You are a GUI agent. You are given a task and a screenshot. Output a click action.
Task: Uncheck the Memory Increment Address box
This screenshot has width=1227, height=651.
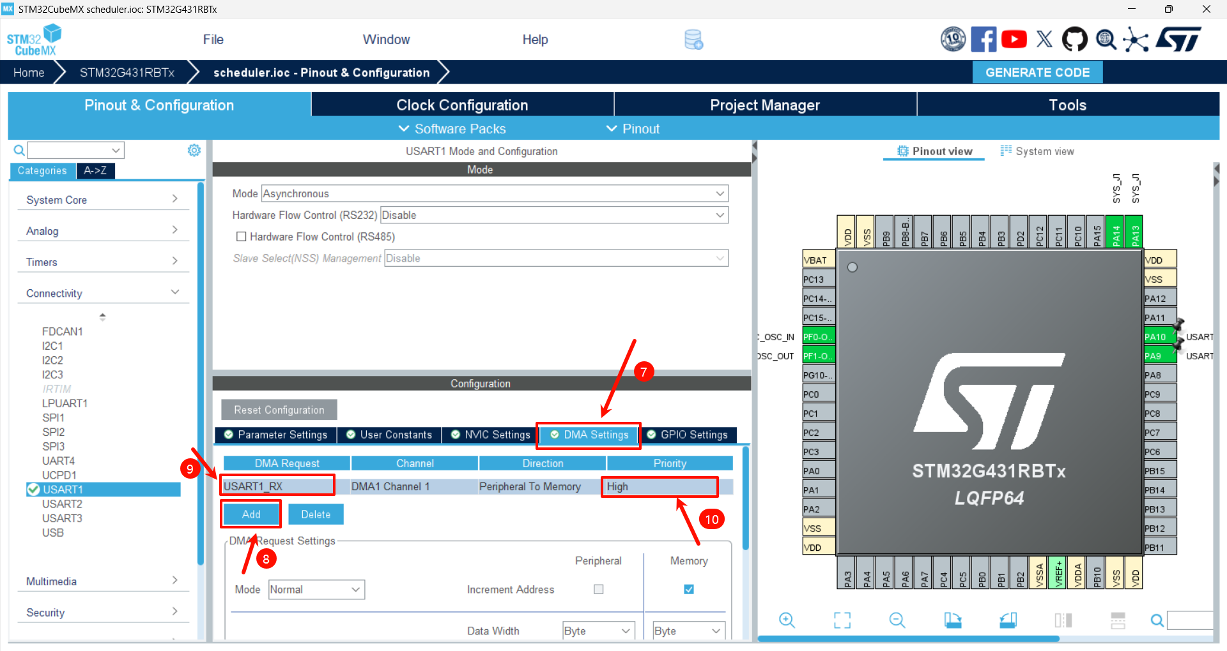click(x=688, y=589)
